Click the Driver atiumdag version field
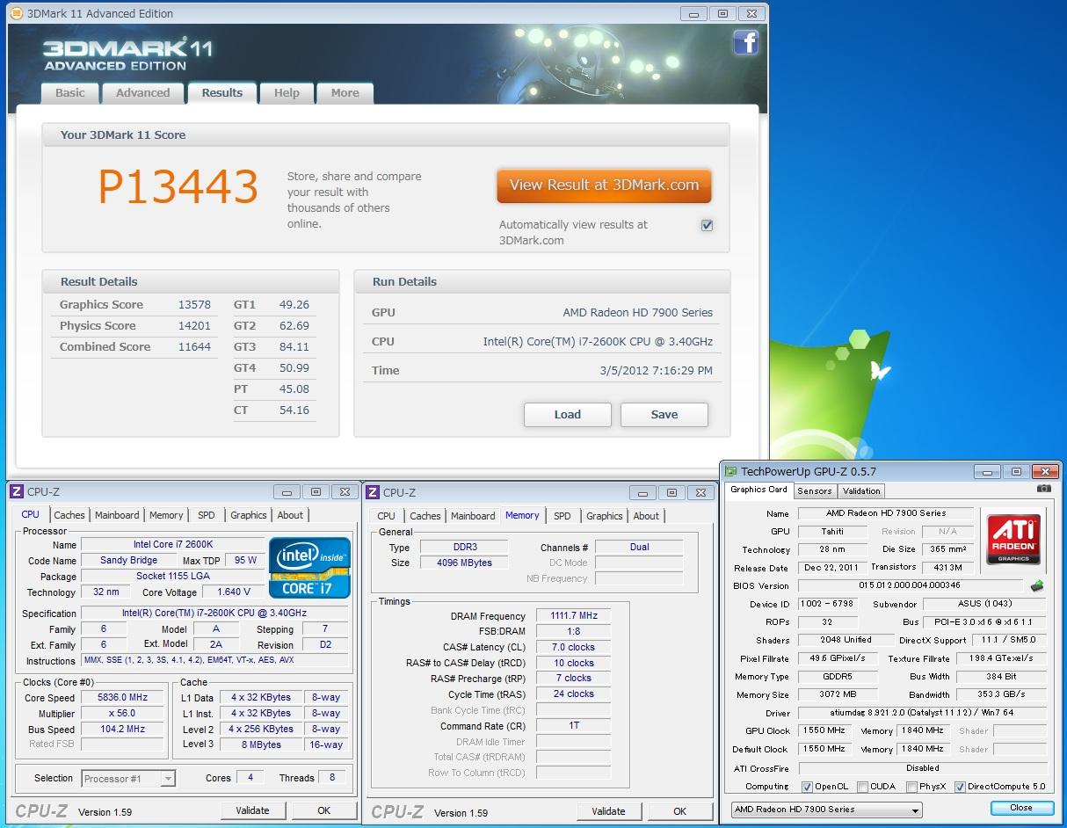The width and height of the screenshot is (1067, 828). tap(922, 713)
